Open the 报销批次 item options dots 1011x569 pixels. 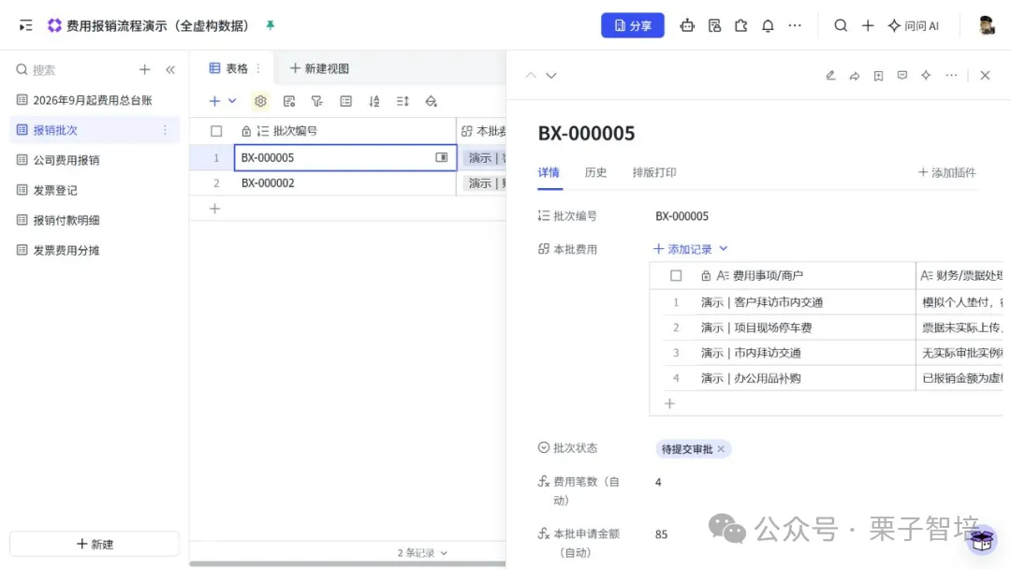point(165,130)
